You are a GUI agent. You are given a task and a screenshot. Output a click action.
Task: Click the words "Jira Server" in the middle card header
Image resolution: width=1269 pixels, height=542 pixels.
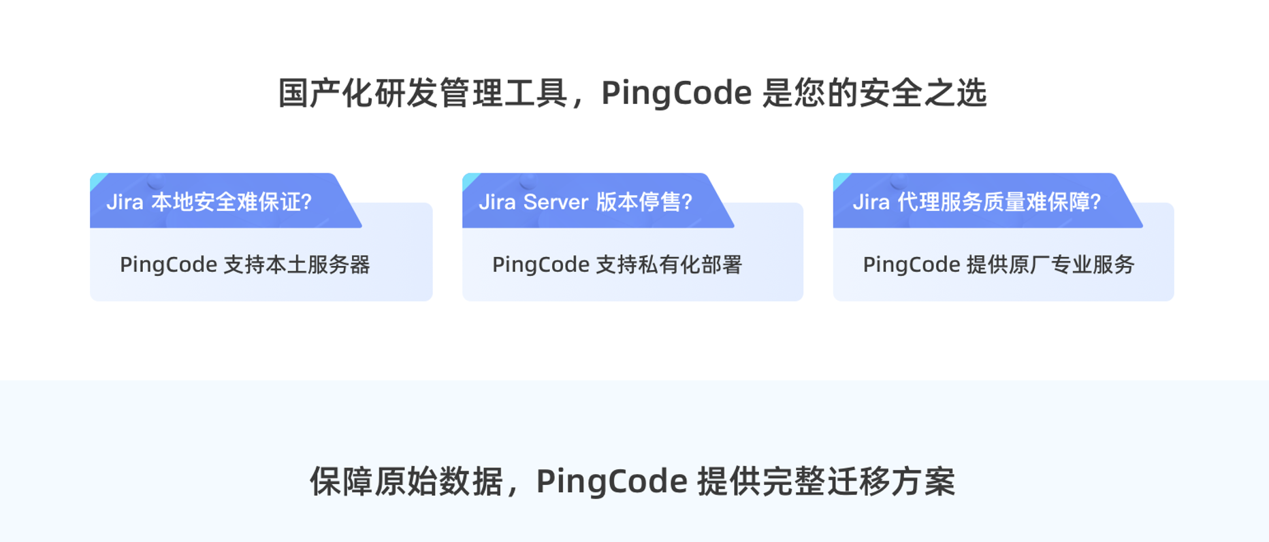coord(533,202)
